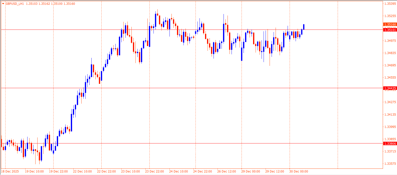The height and width of the screenshot is (175, 397).
Task: Click the 1.34135 price scale value
Action: tap(390, 114)
